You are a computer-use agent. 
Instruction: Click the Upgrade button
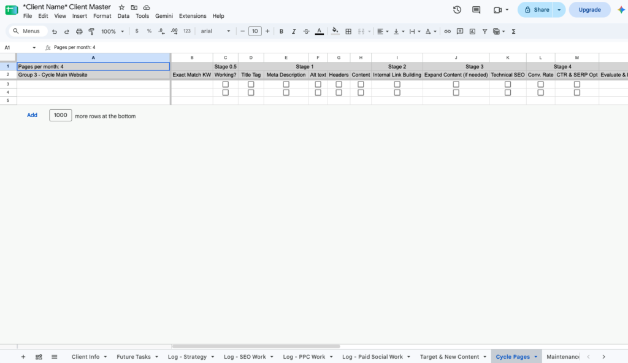pyautogui.click(x=589, y=10)
